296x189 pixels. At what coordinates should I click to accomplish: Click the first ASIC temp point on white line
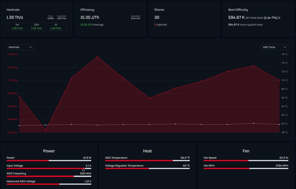point(19,125)
